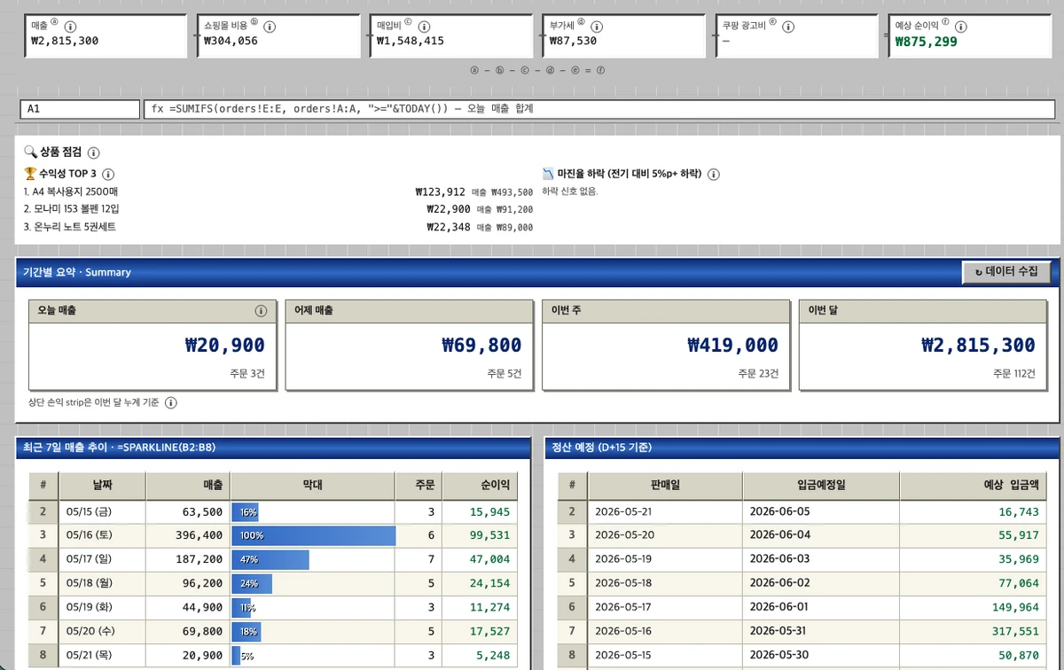Open the info icon beside 수익성 TOP 3
The width and height of the screenshot is (1064, 670).
tap(109, 174)
